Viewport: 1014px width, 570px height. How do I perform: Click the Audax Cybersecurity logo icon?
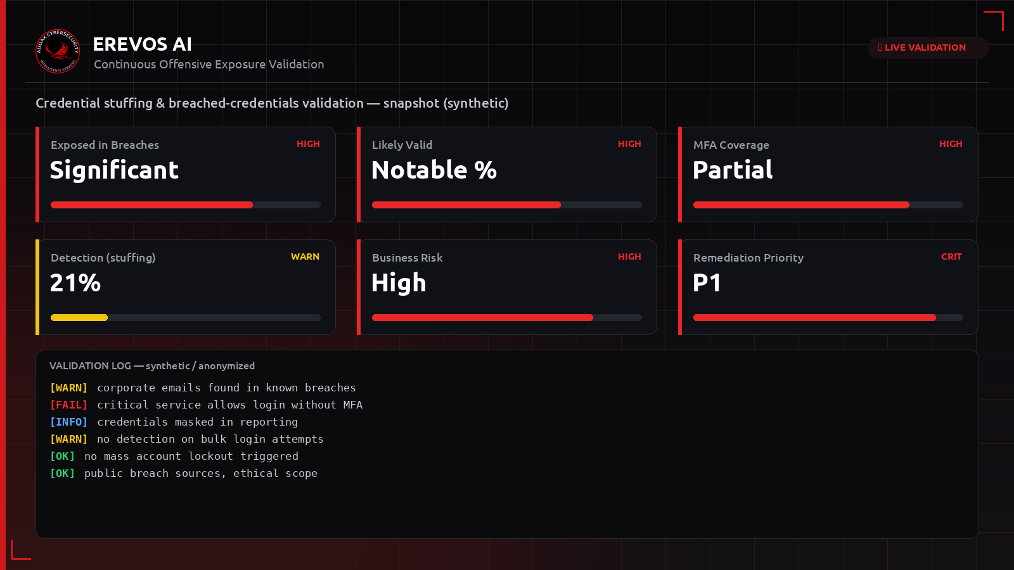pos(58,51)
